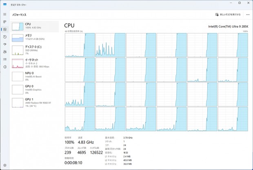This screenshot has height=170, width=253.
Task: Select NPU 0 Intel AI Boost
Action: [x=35, y=76]
